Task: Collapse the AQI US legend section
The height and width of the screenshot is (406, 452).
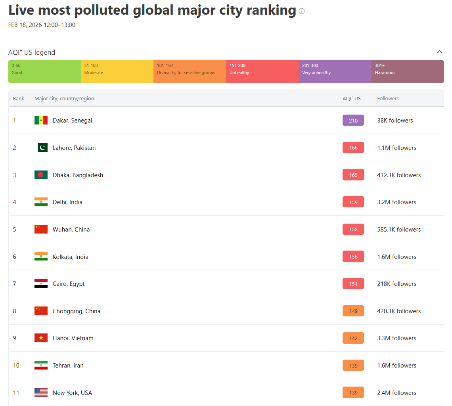Action: [439, 52]
